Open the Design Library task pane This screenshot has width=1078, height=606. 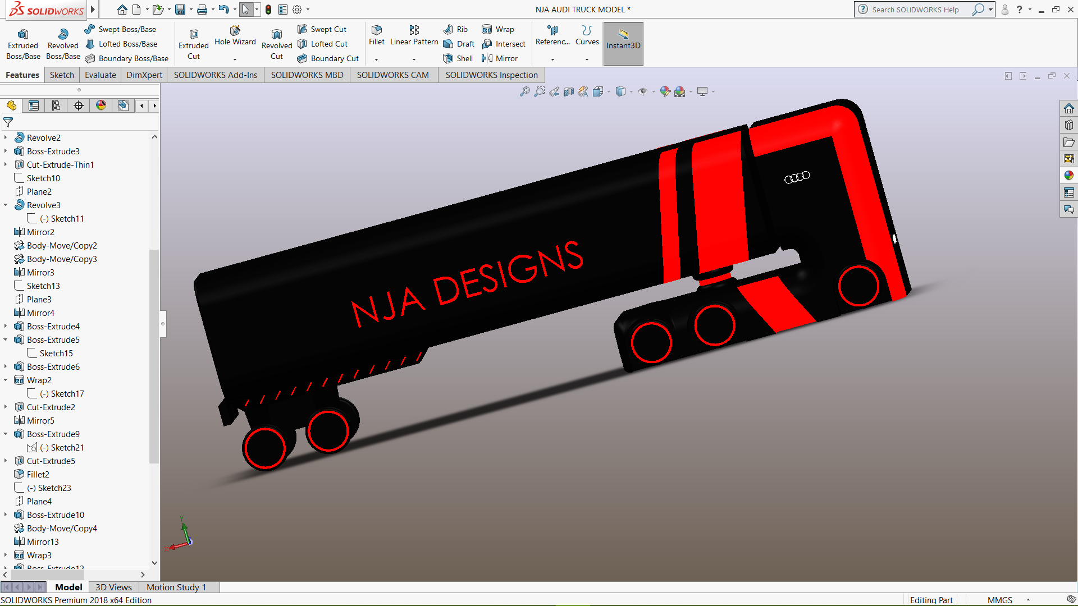tap(1068, 125)
